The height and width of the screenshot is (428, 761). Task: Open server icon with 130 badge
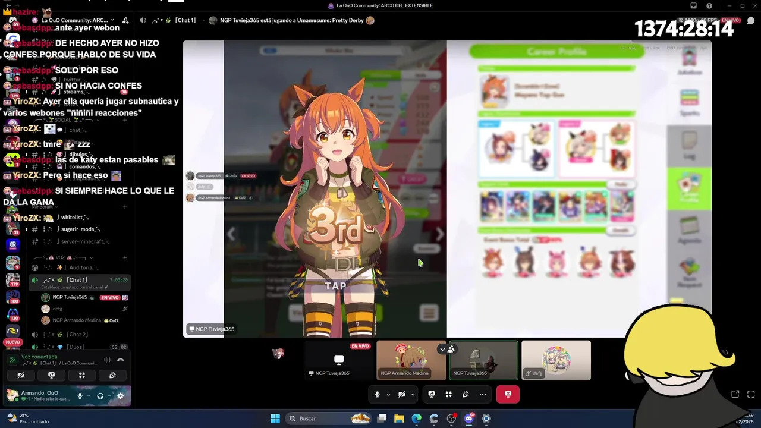coord(12,313)
